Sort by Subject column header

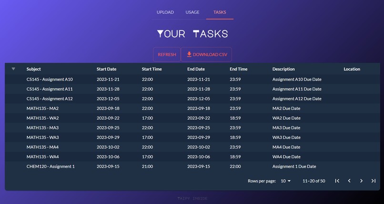(33, 69)
